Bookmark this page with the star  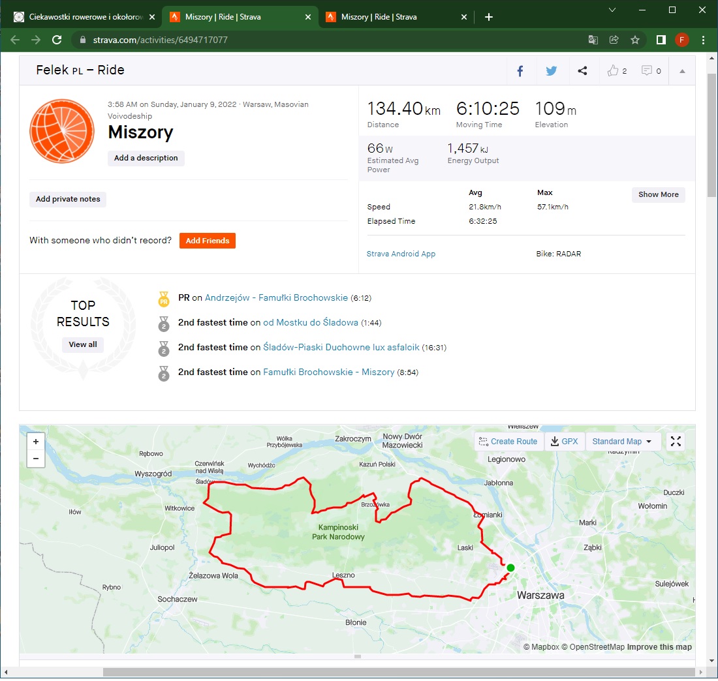pyautogui.click(x=635, y=40)
